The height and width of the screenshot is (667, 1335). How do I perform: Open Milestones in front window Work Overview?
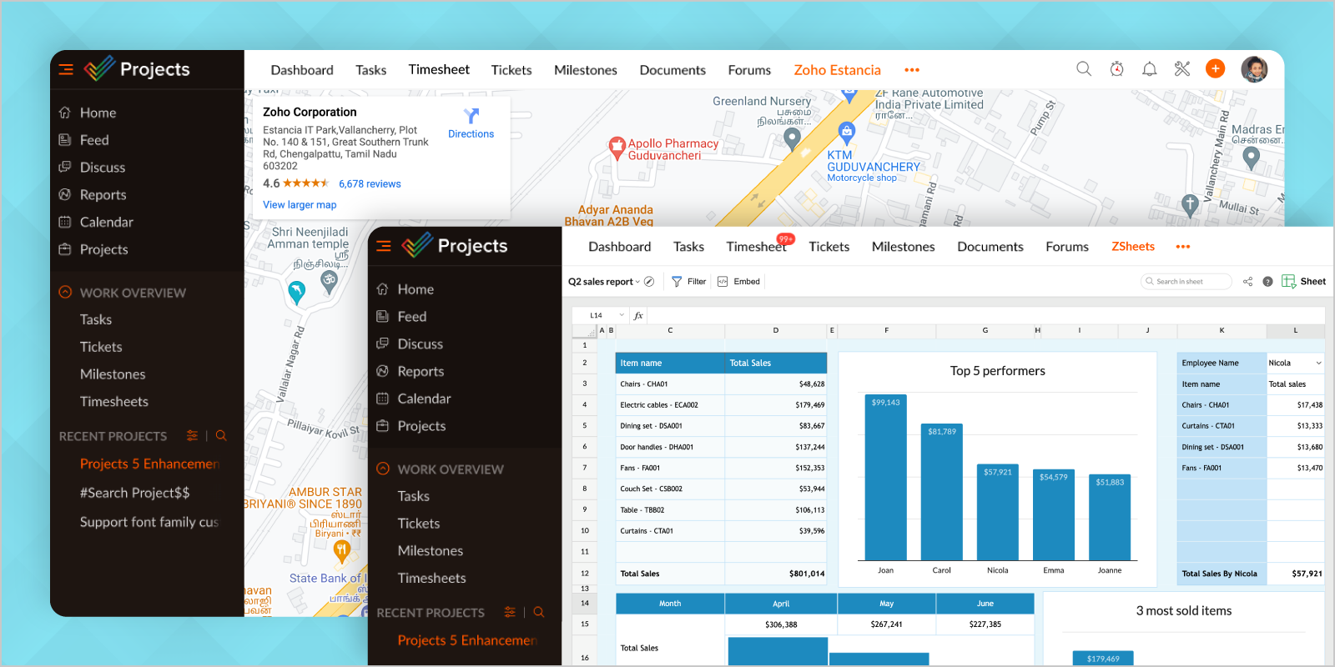[x=431, y=551]
